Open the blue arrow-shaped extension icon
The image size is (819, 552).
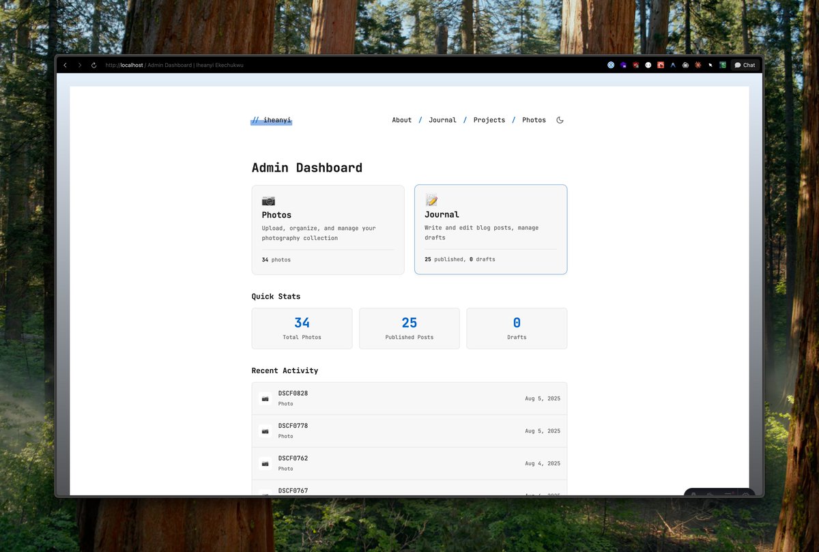[x=673, y=66]
